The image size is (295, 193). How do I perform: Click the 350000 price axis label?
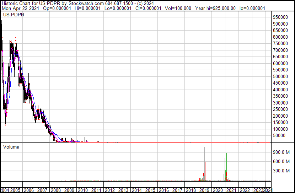pyautogui.click(x=280, y=96)
